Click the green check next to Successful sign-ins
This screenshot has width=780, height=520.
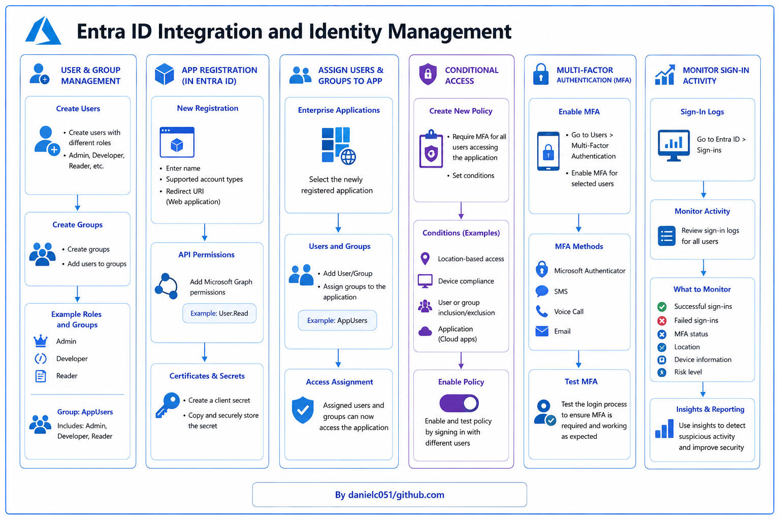(662, 307)
